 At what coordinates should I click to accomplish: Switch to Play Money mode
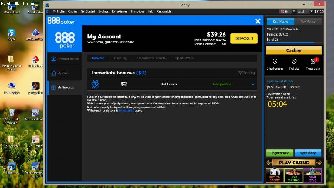tap(308, 22)
